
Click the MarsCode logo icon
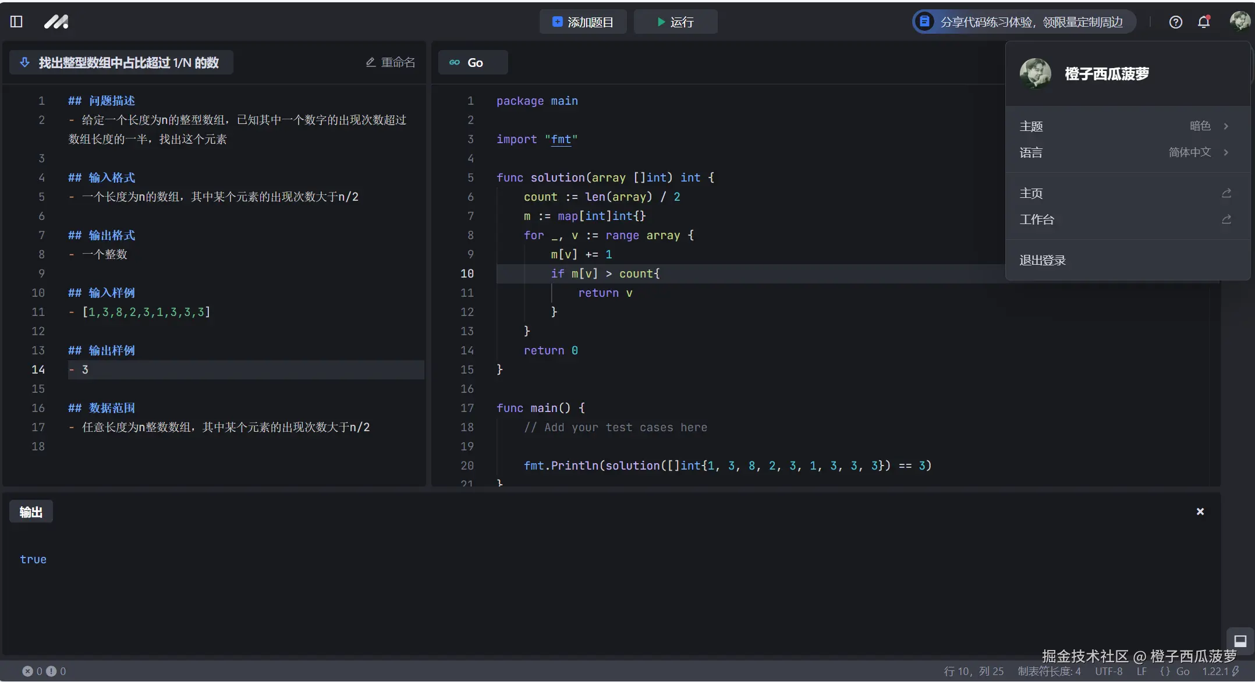(x=56, y=22)
